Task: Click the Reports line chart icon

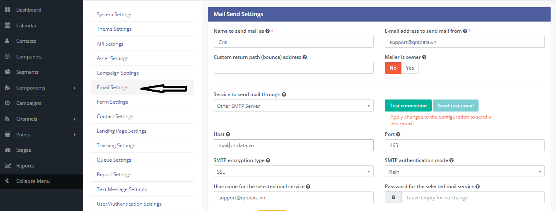Action: pyautogui.click(x=7, y=165)
